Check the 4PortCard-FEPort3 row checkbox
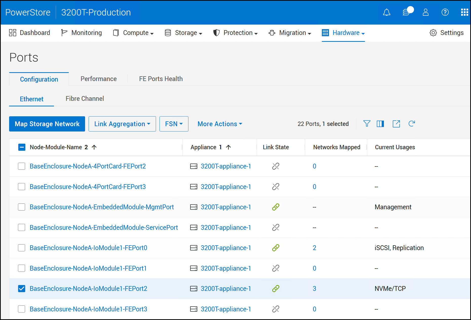 coord(22,187)
